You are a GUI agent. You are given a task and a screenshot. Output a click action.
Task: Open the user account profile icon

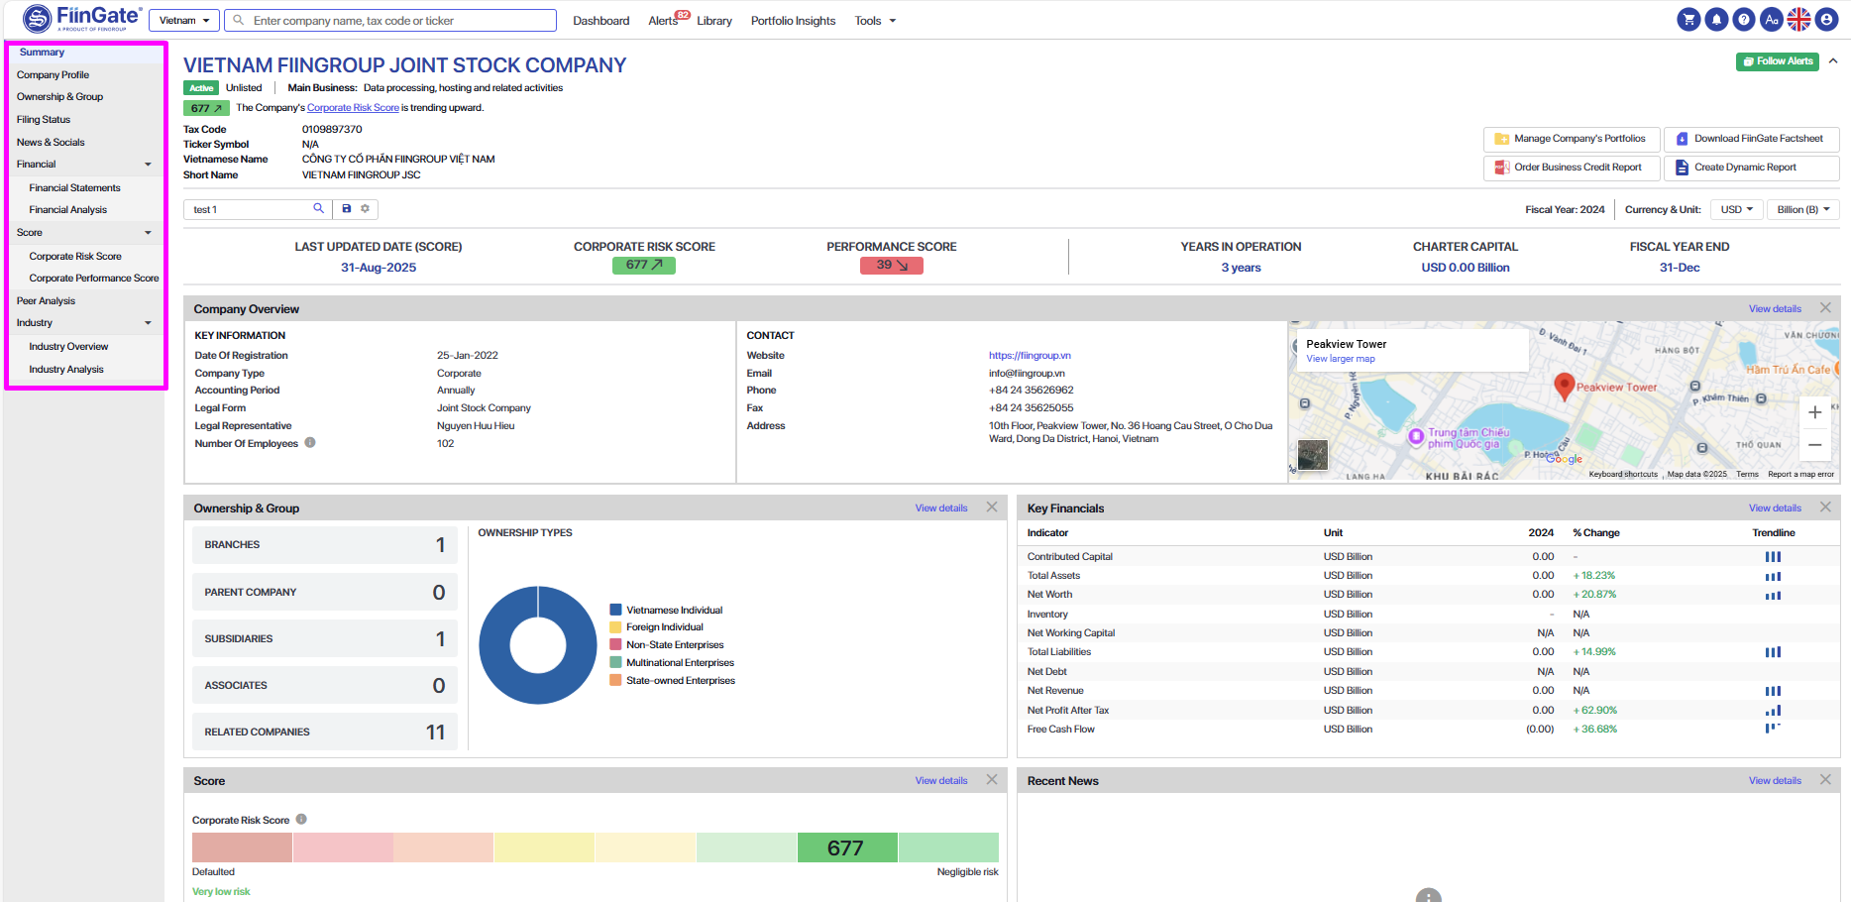1826,19
